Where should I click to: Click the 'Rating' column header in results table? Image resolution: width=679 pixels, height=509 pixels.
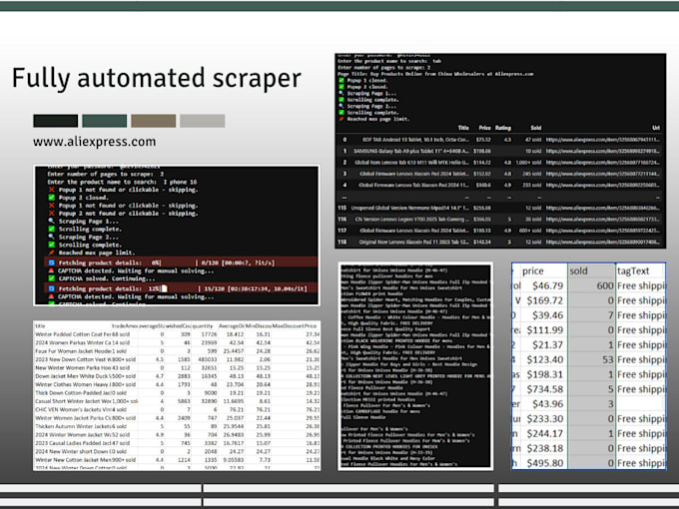click(503, 128)
